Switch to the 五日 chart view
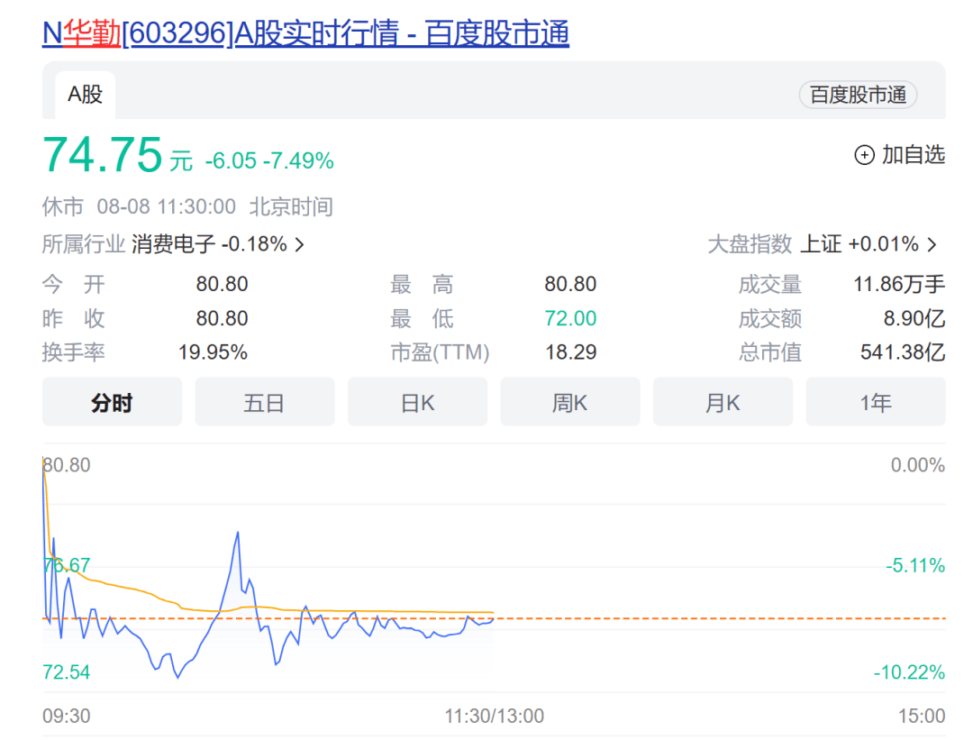This screenshot has width=973, height=740. point(264,402)
